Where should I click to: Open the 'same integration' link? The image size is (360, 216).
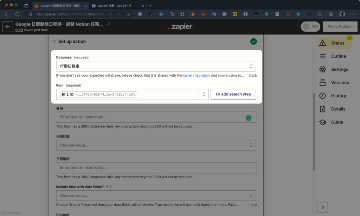click(x=196, y=75)
